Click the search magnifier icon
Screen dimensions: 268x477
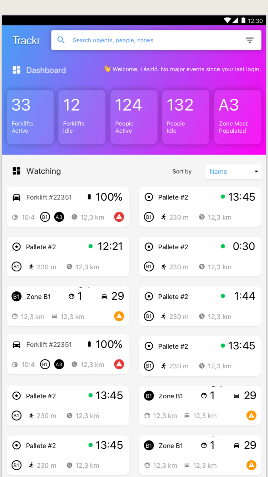[x=61, y=40]
